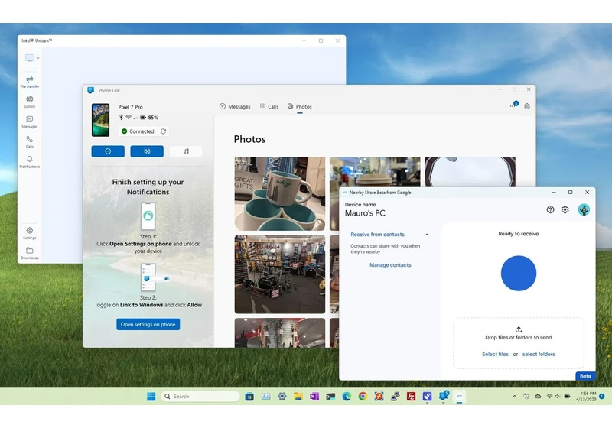Open Microsoft Store from taskbar
This screenshot has height=428, width=612.
249,397
